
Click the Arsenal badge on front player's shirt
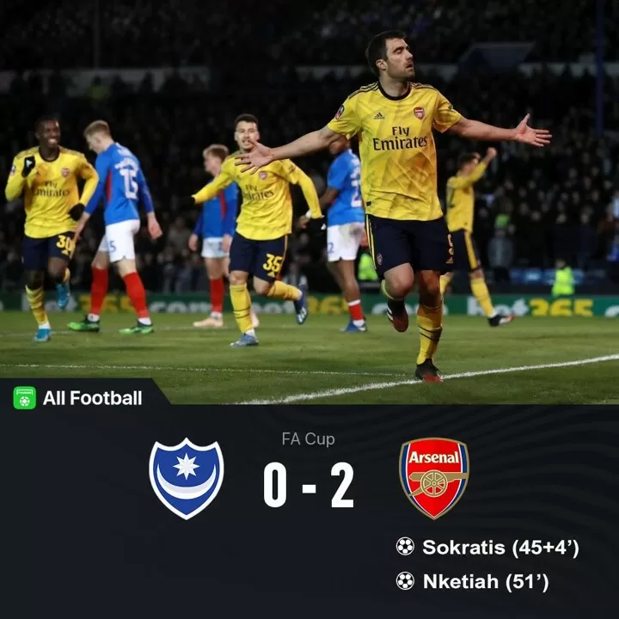[419, 113]
